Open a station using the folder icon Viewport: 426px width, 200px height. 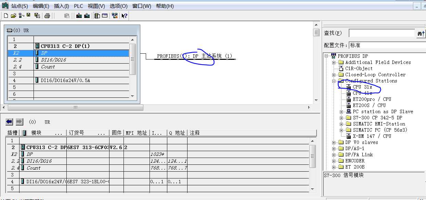tap(14, 16)
